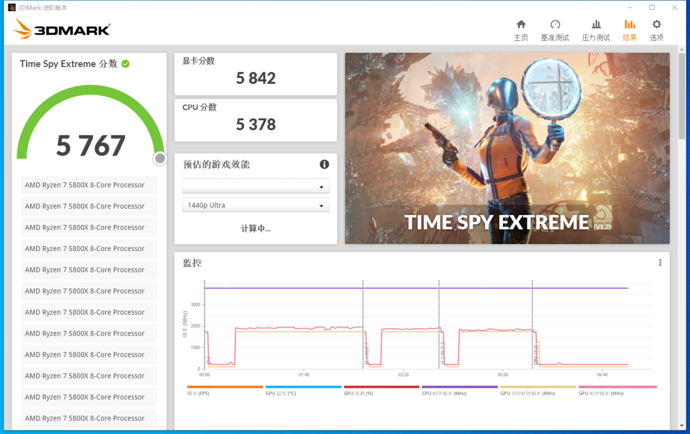Viewport: 690px width, 434px height.
Task: Click the 05:00 time label on the chart
Action: tap(503, 375)
